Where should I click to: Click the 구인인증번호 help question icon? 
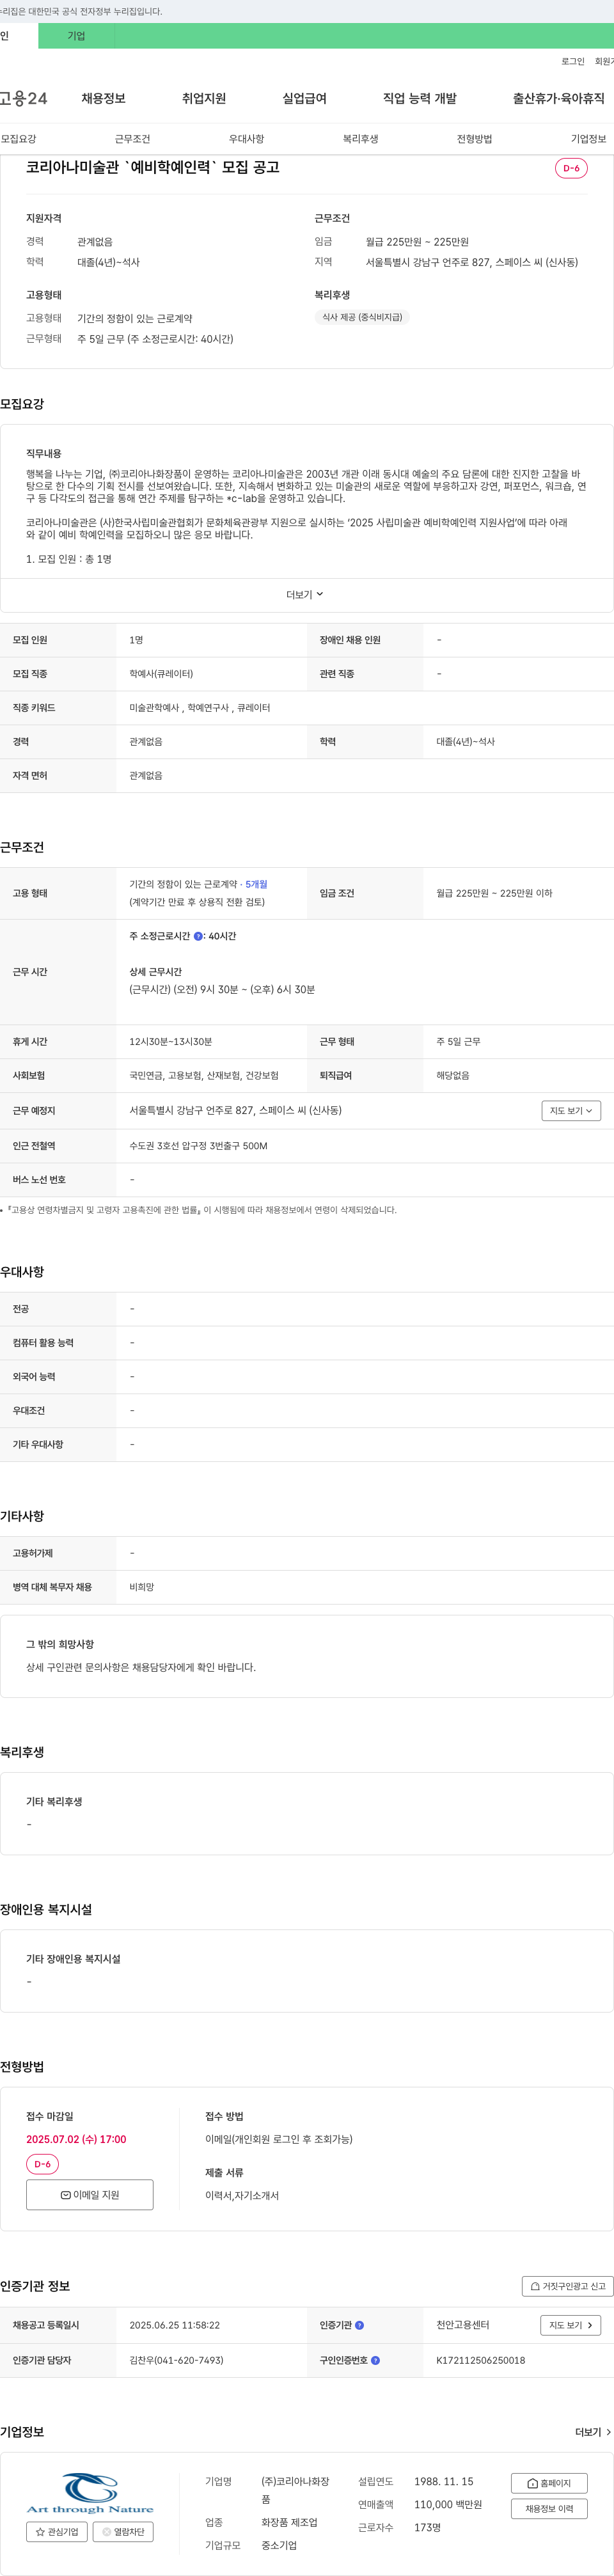click(376, 2360)
